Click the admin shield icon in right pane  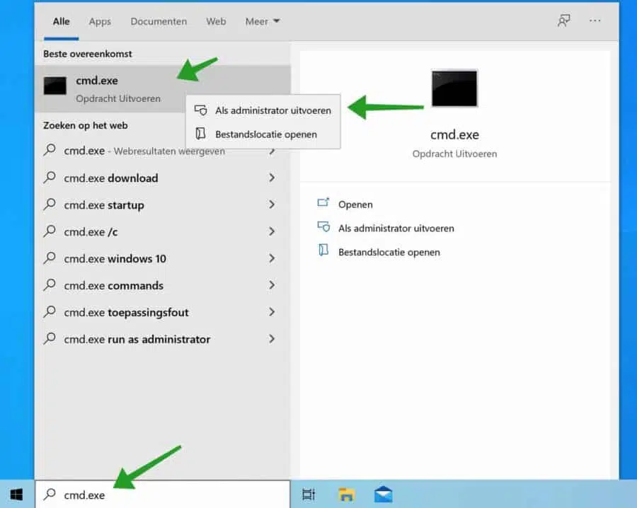tap(323, 226)
